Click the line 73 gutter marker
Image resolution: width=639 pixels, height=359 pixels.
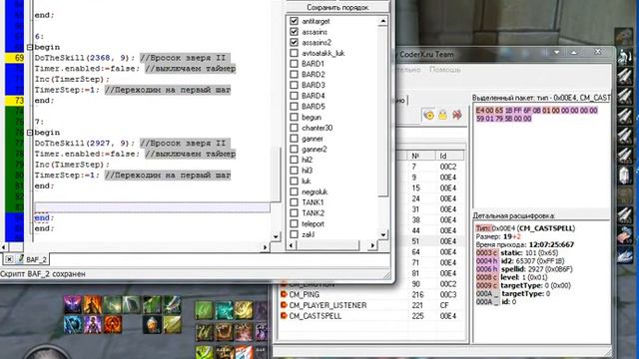pos(14,101)
